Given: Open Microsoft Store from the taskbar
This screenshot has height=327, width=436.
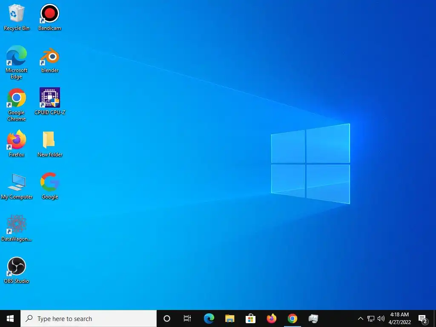Looking at the screenshot, I should pyautogui.click(x=250, y=318).
